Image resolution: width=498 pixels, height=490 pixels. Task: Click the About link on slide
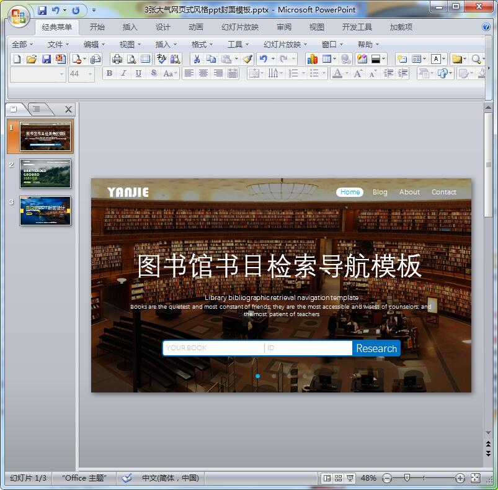(409, 192)
